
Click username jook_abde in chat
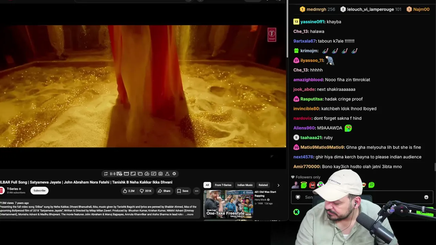[x=304, y=89]
